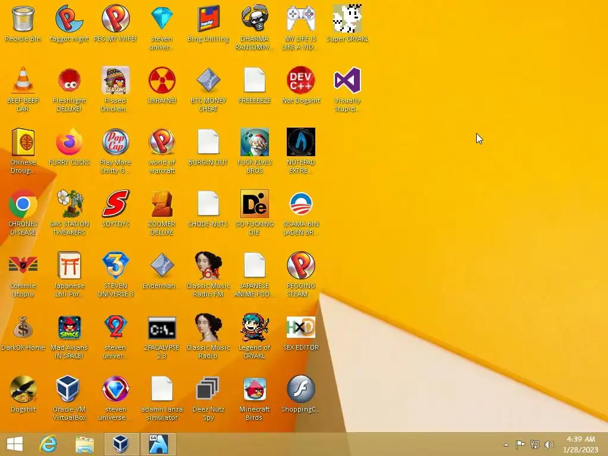The image size is (608, 456).
Task: Click the Chinese Droug... mahjong icon
Action: tap(23, 142)
